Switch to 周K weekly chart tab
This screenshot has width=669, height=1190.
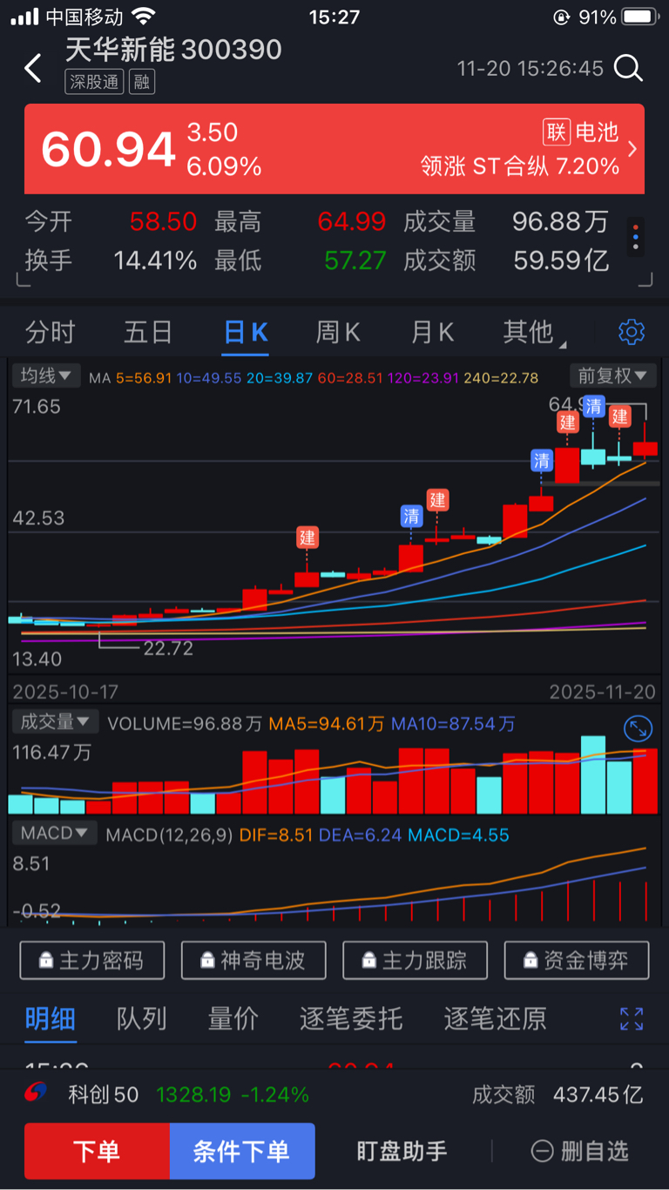[337, 332]
